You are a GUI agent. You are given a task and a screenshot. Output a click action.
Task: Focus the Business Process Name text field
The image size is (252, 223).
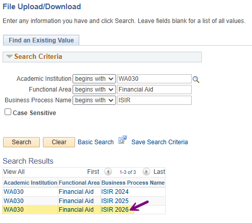(x=154, y=100)
